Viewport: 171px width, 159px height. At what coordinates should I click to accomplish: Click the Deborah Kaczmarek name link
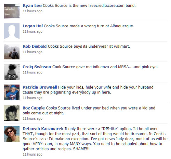tap(43, 129)
